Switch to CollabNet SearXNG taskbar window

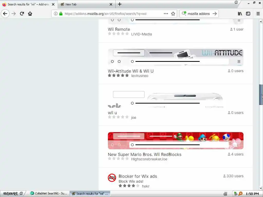49,193
